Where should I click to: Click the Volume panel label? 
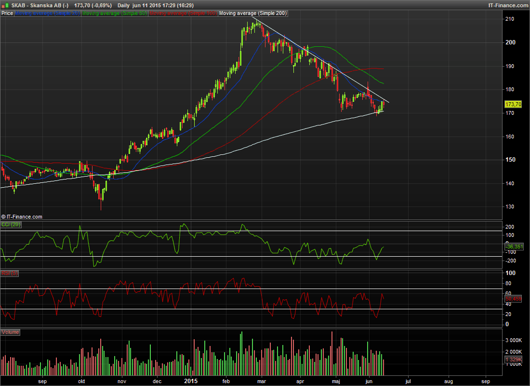tap(11, 332)
